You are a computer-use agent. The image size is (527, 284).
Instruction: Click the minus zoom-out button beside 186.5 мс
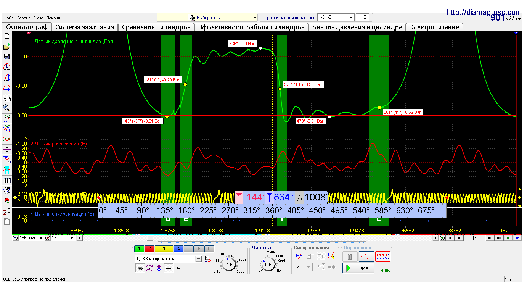pyautogui.click(x=15, y=238)
